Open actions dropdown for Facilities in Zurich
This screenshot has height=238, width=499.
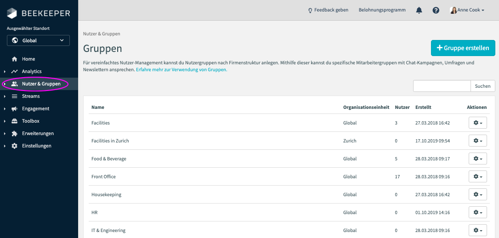pyautogui.click(x=478, y=141)
